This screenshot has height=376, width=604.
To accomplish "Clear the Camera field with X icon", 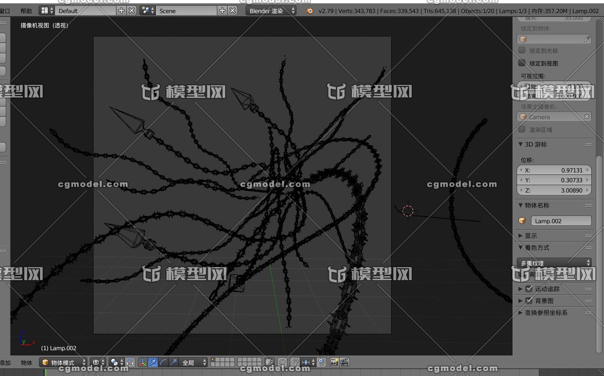I will click(587, 117).
